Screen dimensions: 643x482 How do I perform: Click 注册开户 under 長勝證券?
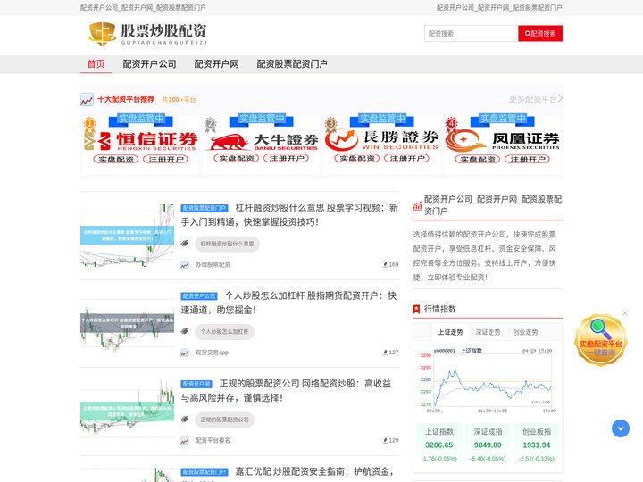click(407, 158)
